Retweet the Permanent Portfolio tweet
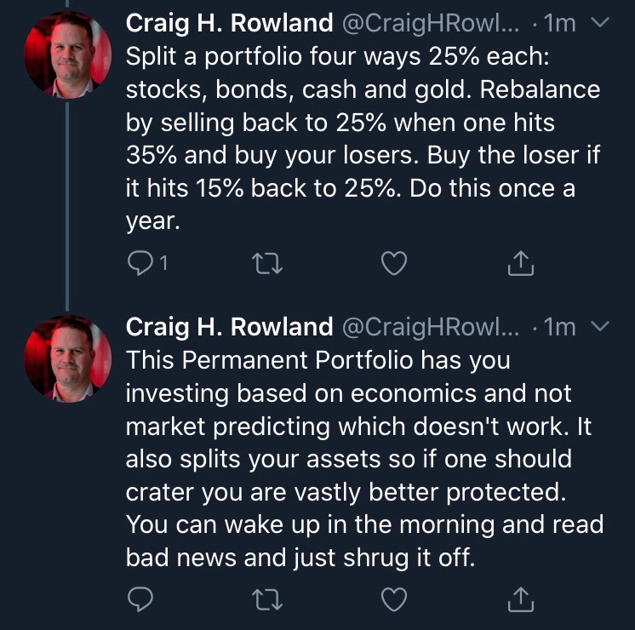The height and width of the screenshot is (630, 635). tap(267, 599)
